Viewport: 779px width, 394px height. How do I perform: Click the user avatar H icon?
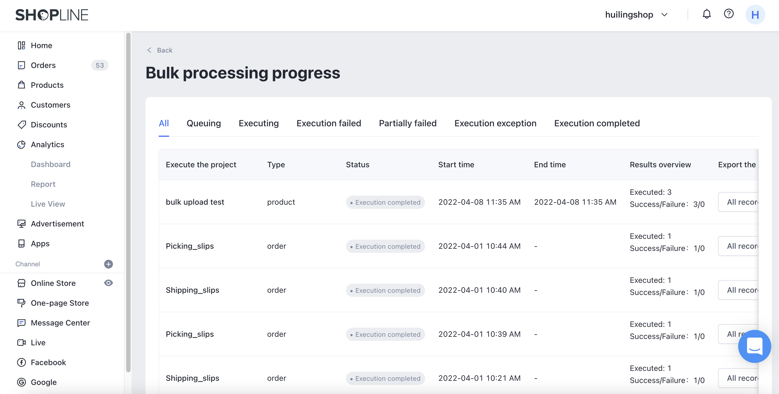coord(755,15)
